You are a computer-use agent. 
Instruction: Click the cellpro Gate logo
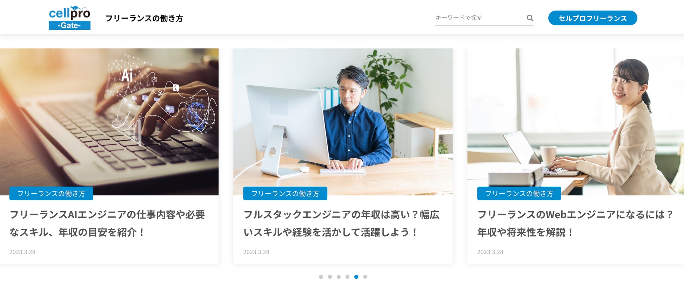point(69,18)
